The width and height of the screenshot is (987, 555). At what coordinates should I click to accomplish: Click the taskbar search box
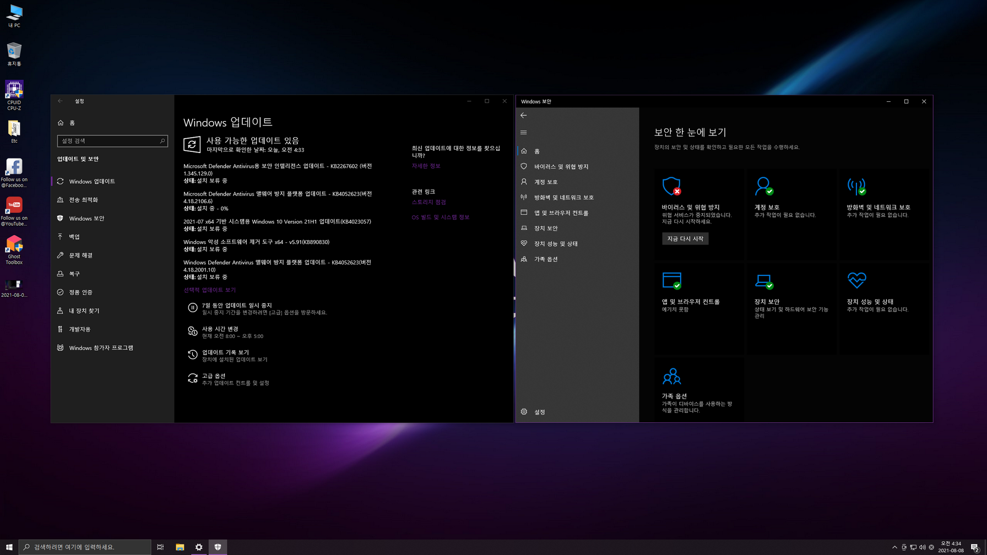[85, 547]
